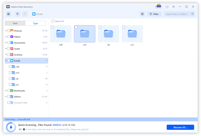The width and height of the screenshot is (201, 136).
Task: Check the Audio checkbox in sidebar
Action: tap(9, 49)
